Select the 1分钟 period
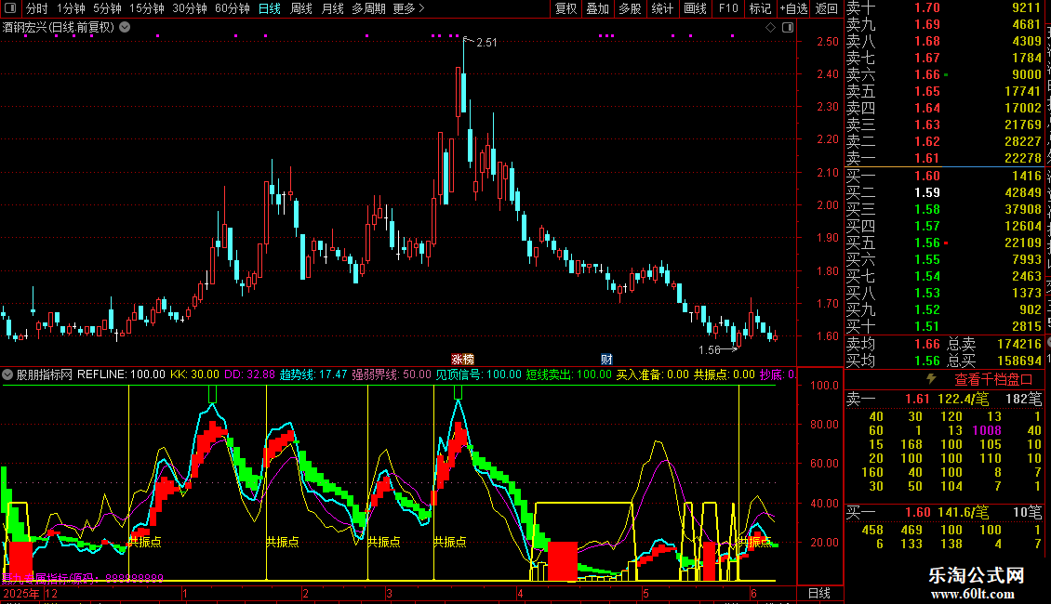The width and height of the screenshot is (1051, 604). point(71,8)
